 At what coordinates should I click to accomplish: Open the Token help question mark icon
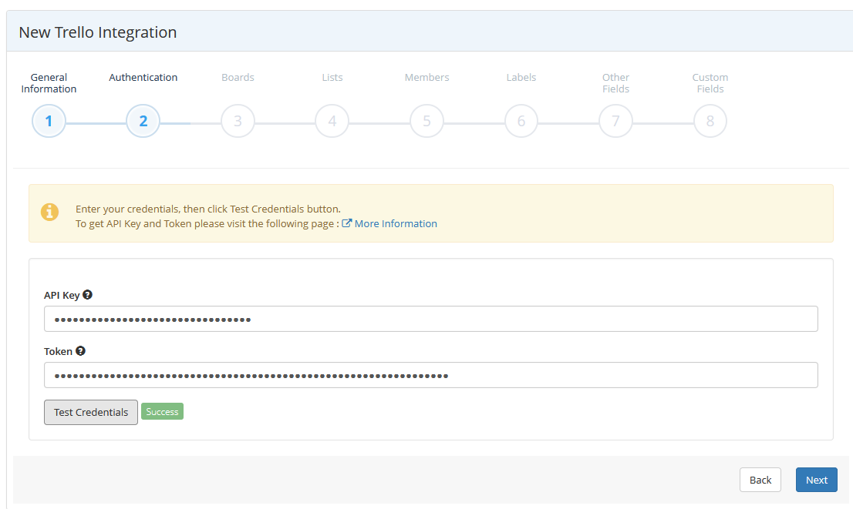80,350
